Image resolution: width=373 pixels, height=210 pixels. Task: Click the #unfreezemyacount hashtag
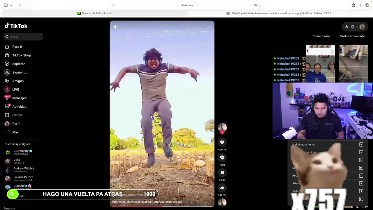(140, 202)
